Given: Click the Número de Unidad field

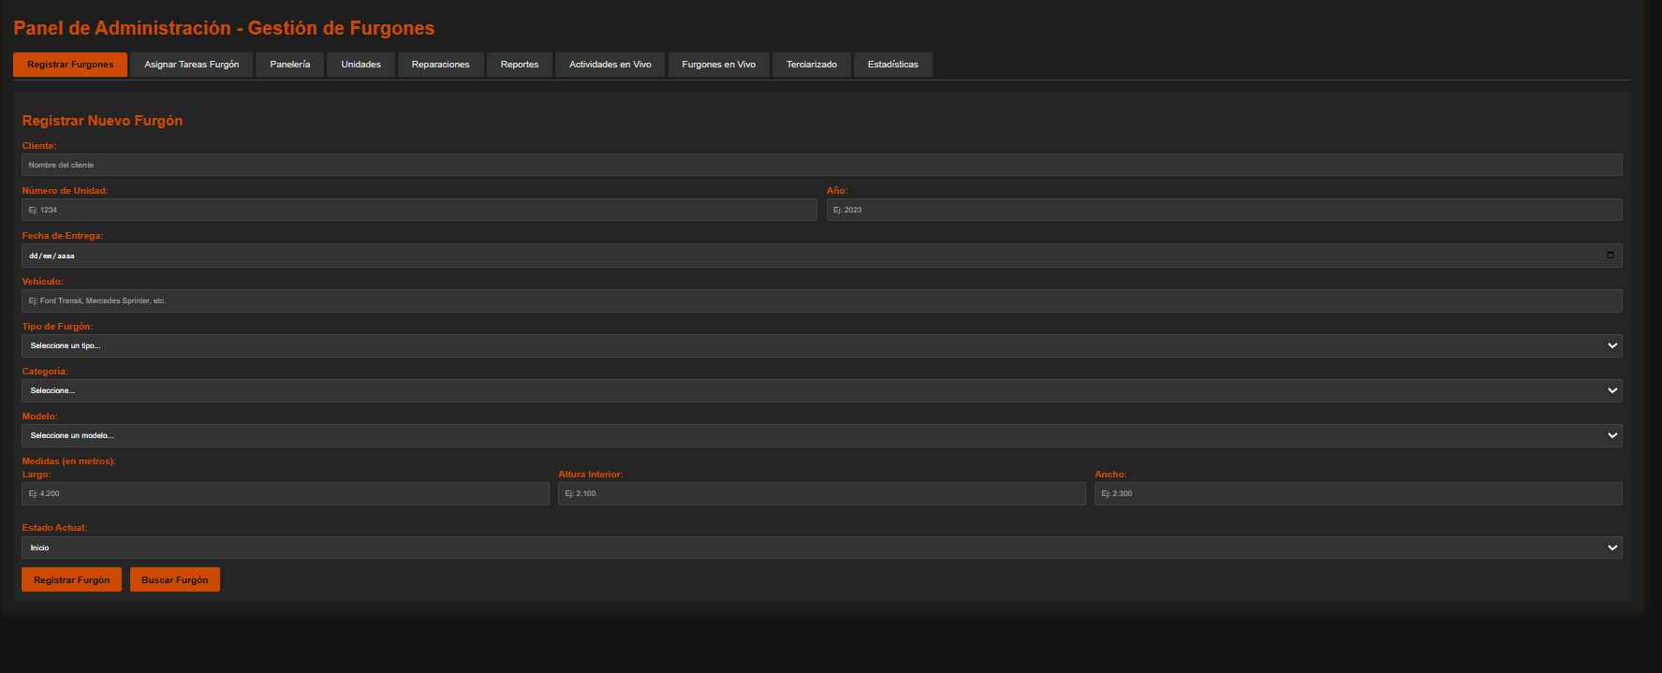Looking at the screenshot, I should [419, 210].
